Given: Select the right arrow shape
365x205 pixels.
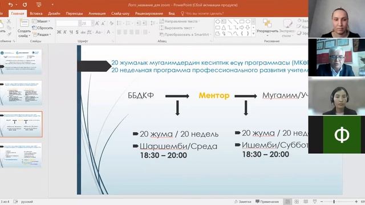Looking at the screenshot, I should (x=242, y=27).
